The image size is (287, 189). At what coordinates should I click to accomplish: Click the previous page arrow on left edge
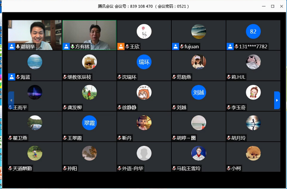click(11, 100)
